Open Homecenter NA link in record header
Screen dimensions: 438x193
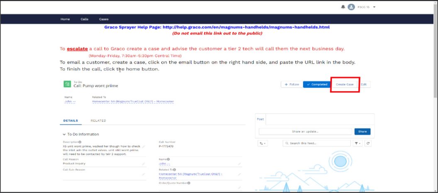[133, 102]
